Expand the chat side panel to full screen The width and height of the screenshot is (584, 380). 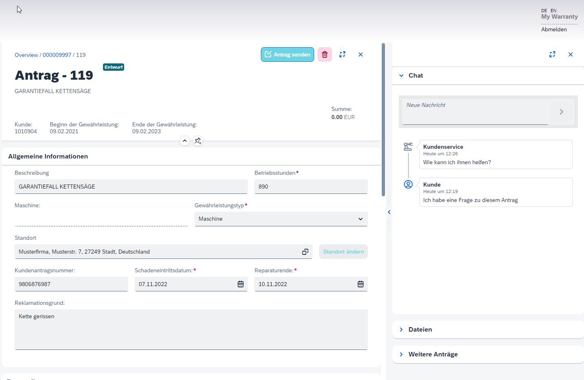[x=552, y=54]
